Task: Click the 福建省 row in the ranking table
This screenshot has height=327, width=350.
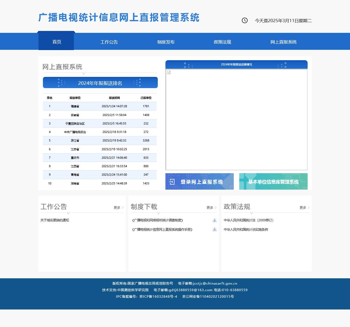Action: click(100, 106)
